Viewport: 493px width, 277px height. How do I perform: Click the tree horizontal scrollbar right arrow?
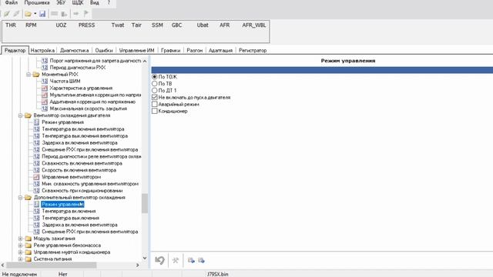click(x=137, y=265)
